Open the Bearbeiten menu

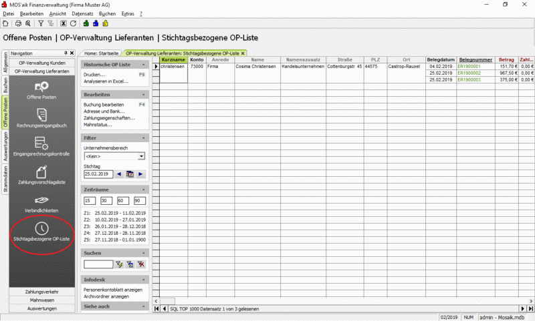tap(31, 13)
